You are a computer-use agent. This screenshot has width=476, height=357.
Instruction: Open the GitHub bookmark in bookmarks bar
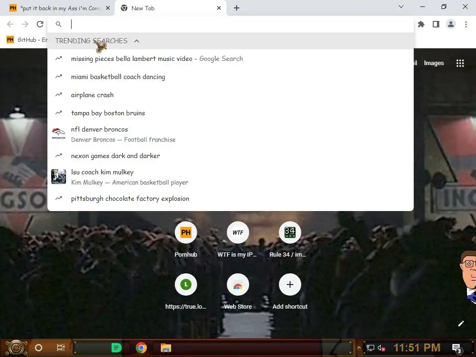[x=26, y=40]
